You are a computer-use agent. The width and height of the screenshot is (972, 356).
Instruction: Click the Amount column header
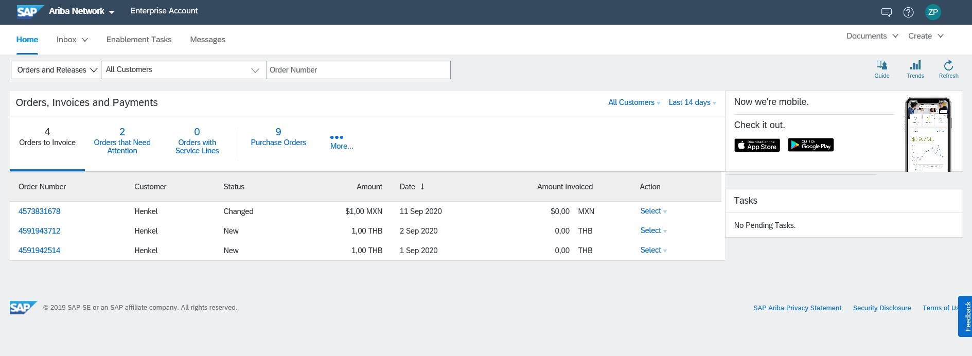369,187
